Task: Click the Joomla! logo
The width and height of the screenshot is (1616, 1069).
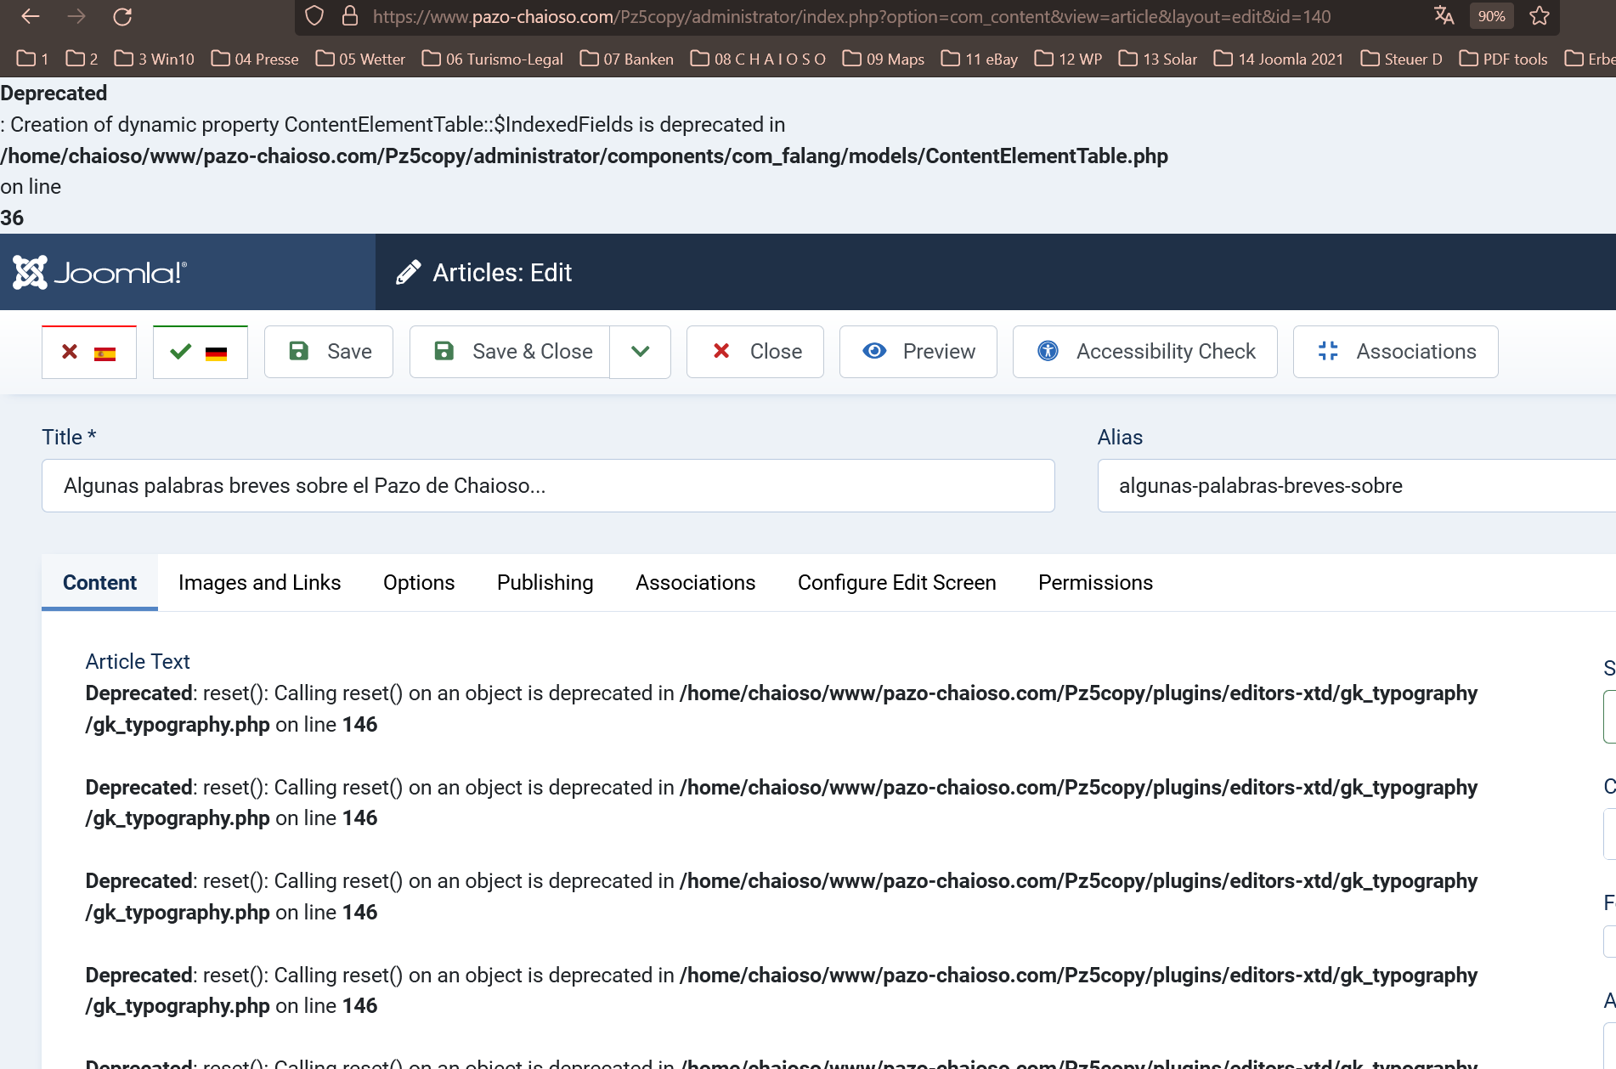Action: coord(99,272)
